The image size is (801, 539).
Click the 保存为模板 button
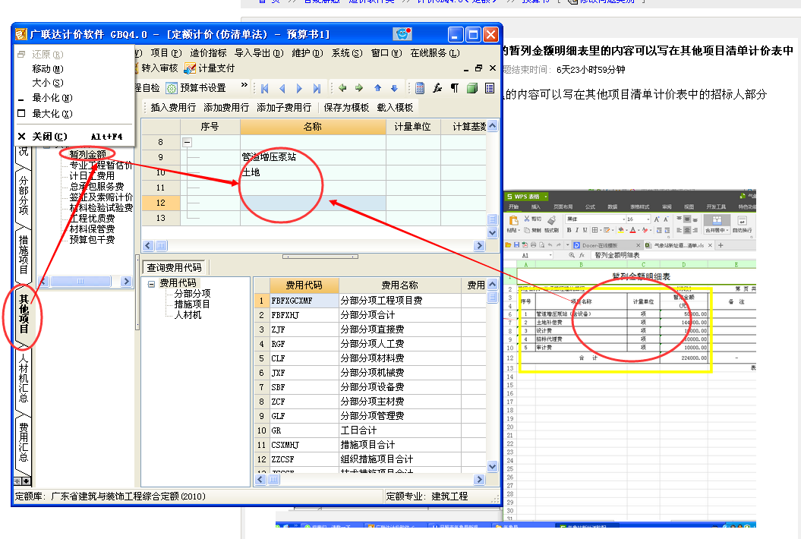(x=346, y=107)
